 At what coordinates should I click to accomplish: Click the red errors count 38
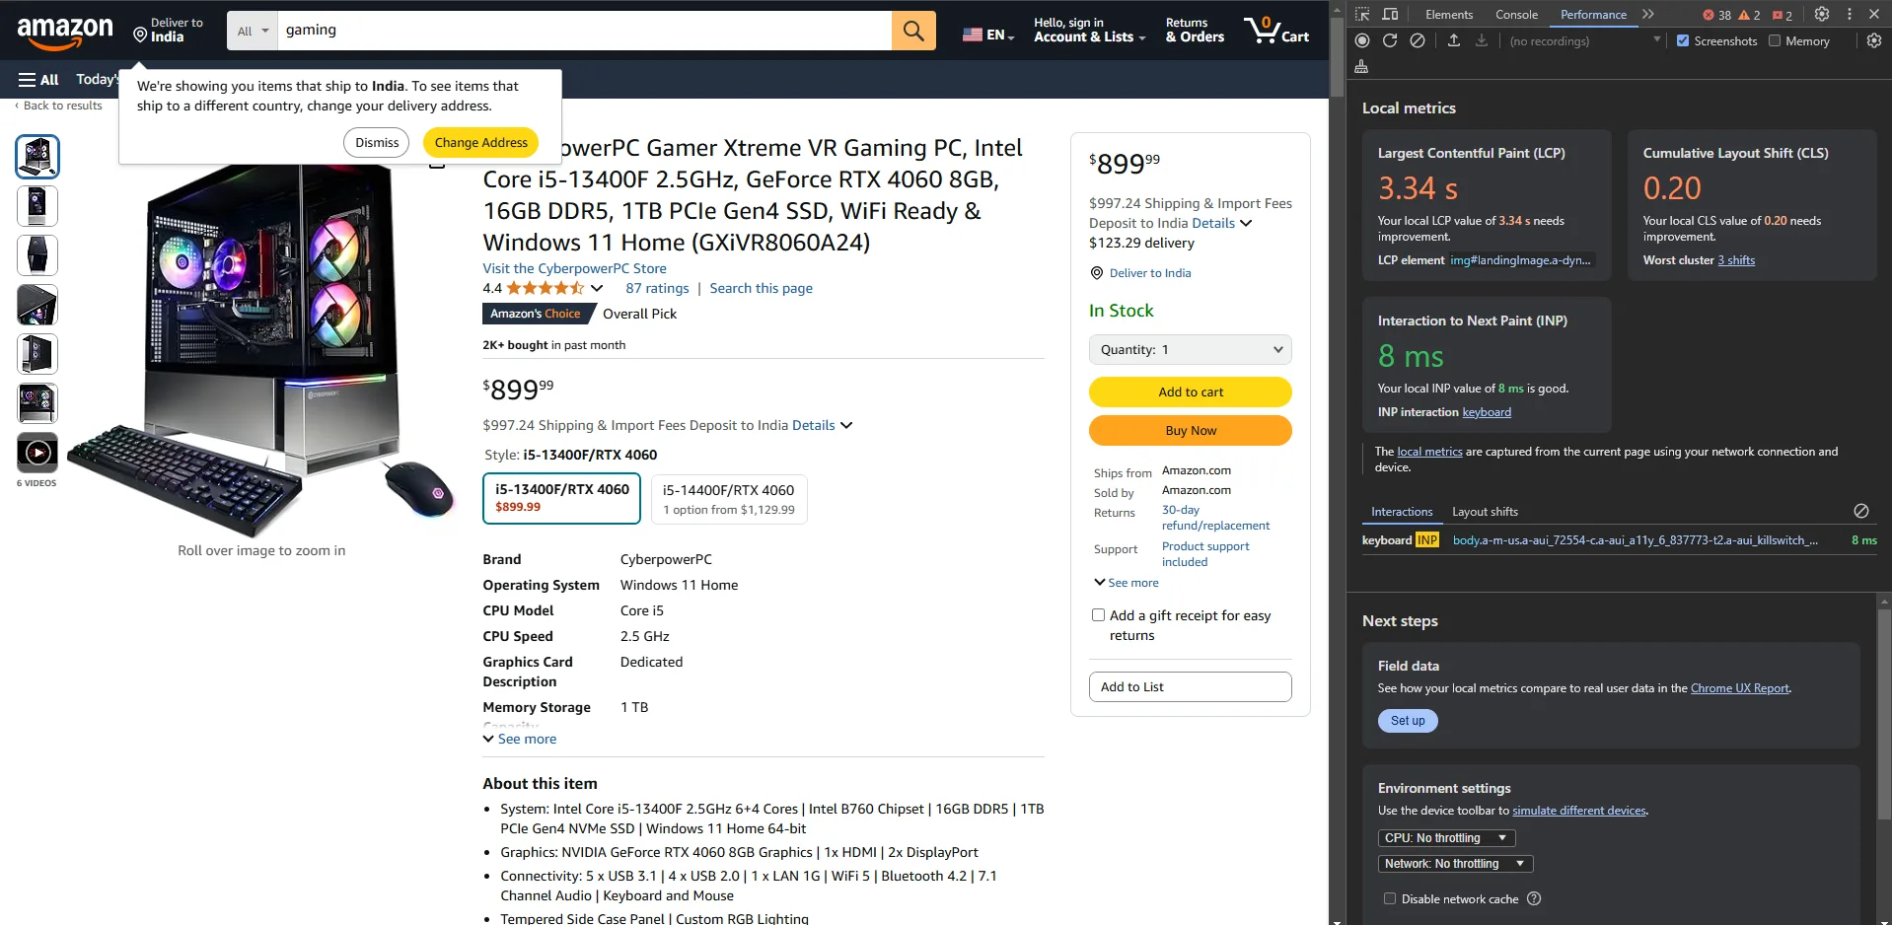(1716, 15)
